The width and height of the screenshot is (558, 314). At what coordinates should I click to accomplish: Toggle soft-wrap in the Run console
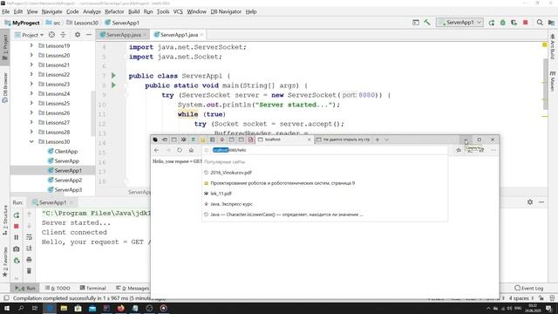point(29,237)
